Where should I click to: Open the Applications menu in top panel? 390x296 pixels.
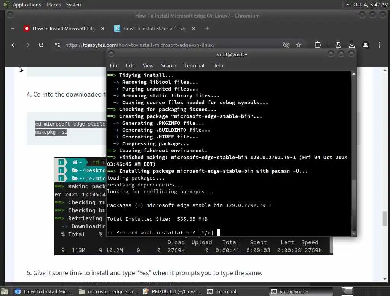click(27, 5)
